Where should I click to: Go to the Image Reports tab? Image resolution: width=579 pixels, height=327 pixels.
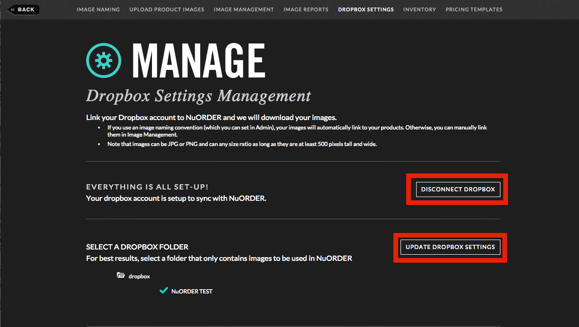pos(306,9)
